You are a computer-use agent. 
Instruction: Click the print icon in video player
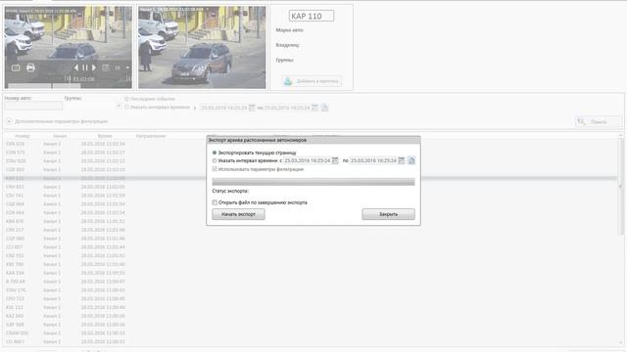pyautogui.click(x=30, y=67)
